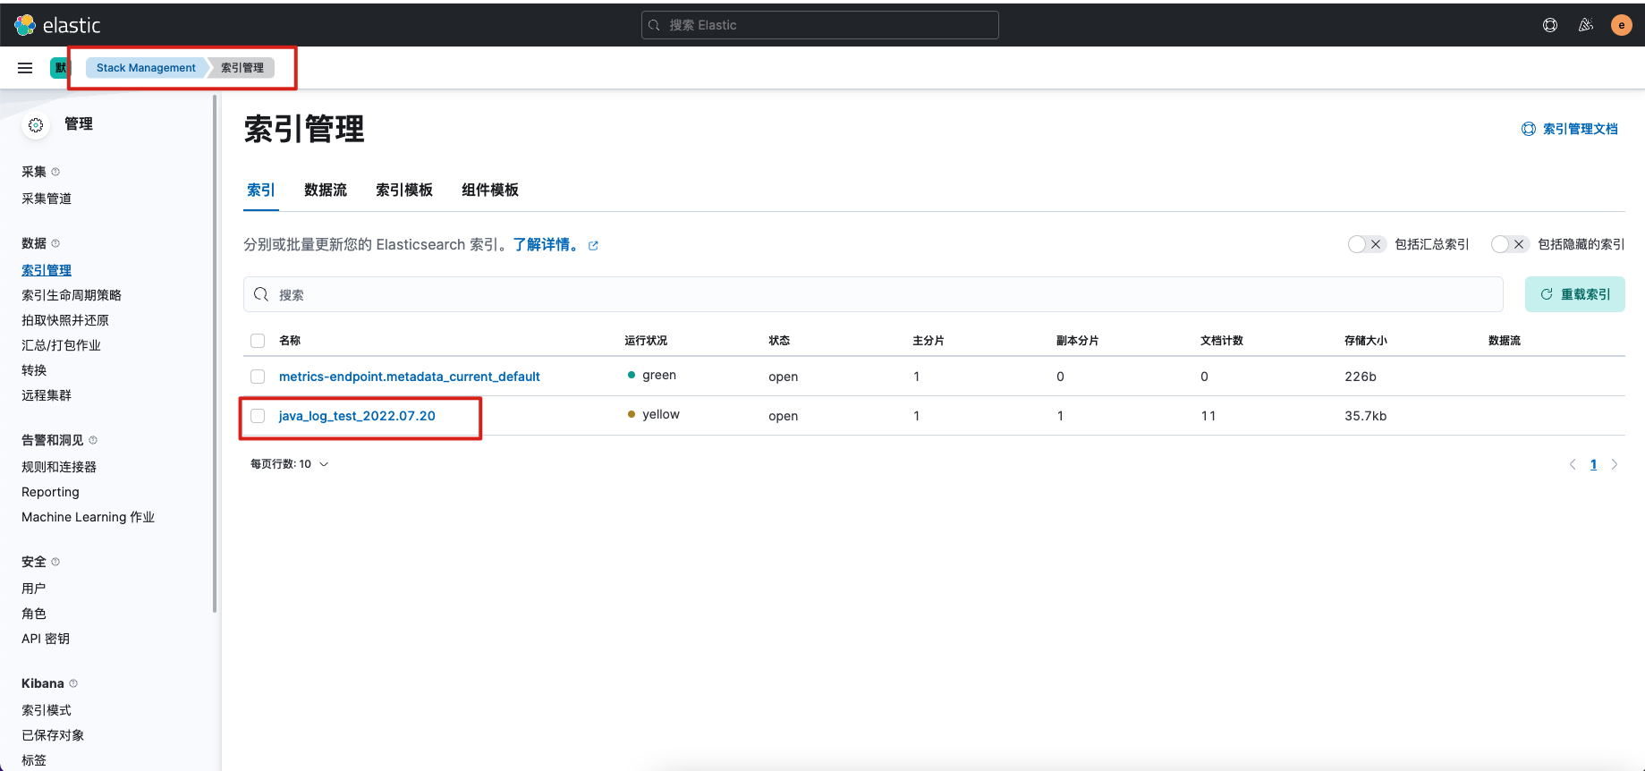Open the hamburger navigation menu
1645x771 pixels.
click(x=25, y=68)
